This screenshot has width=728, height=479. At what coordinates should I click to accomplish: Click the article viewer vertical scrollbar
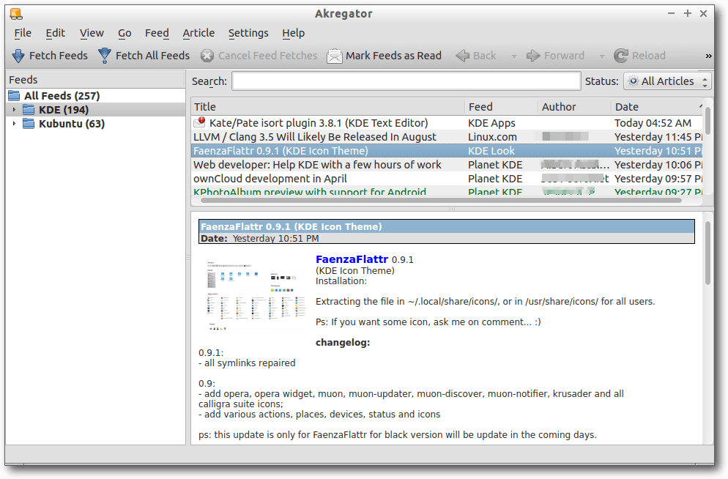[x=707, y=253]
